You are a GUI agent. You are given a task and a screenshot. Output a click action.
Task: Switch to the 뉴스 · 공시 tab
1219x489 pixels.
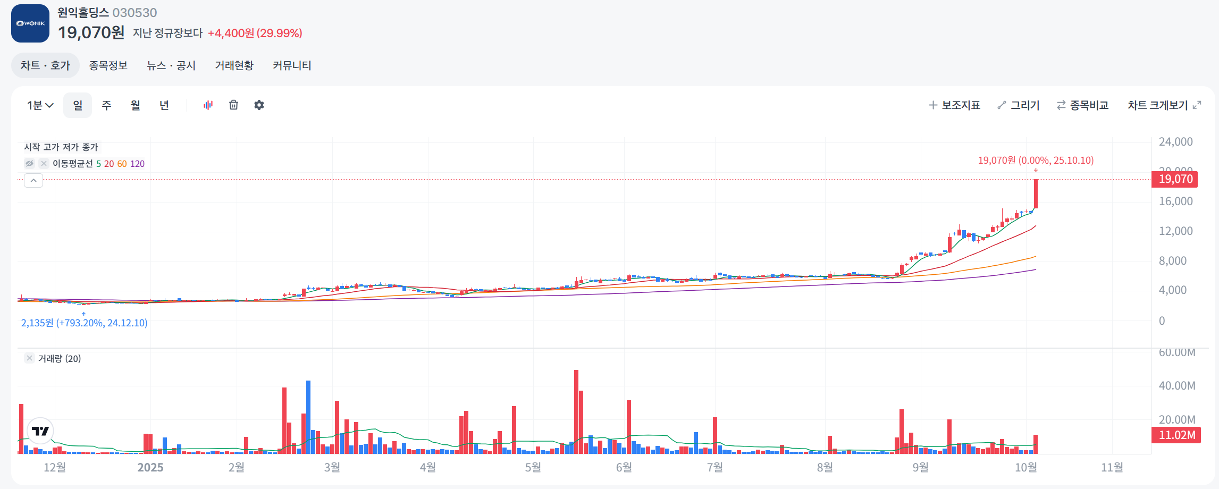click(x=171, y=65)
